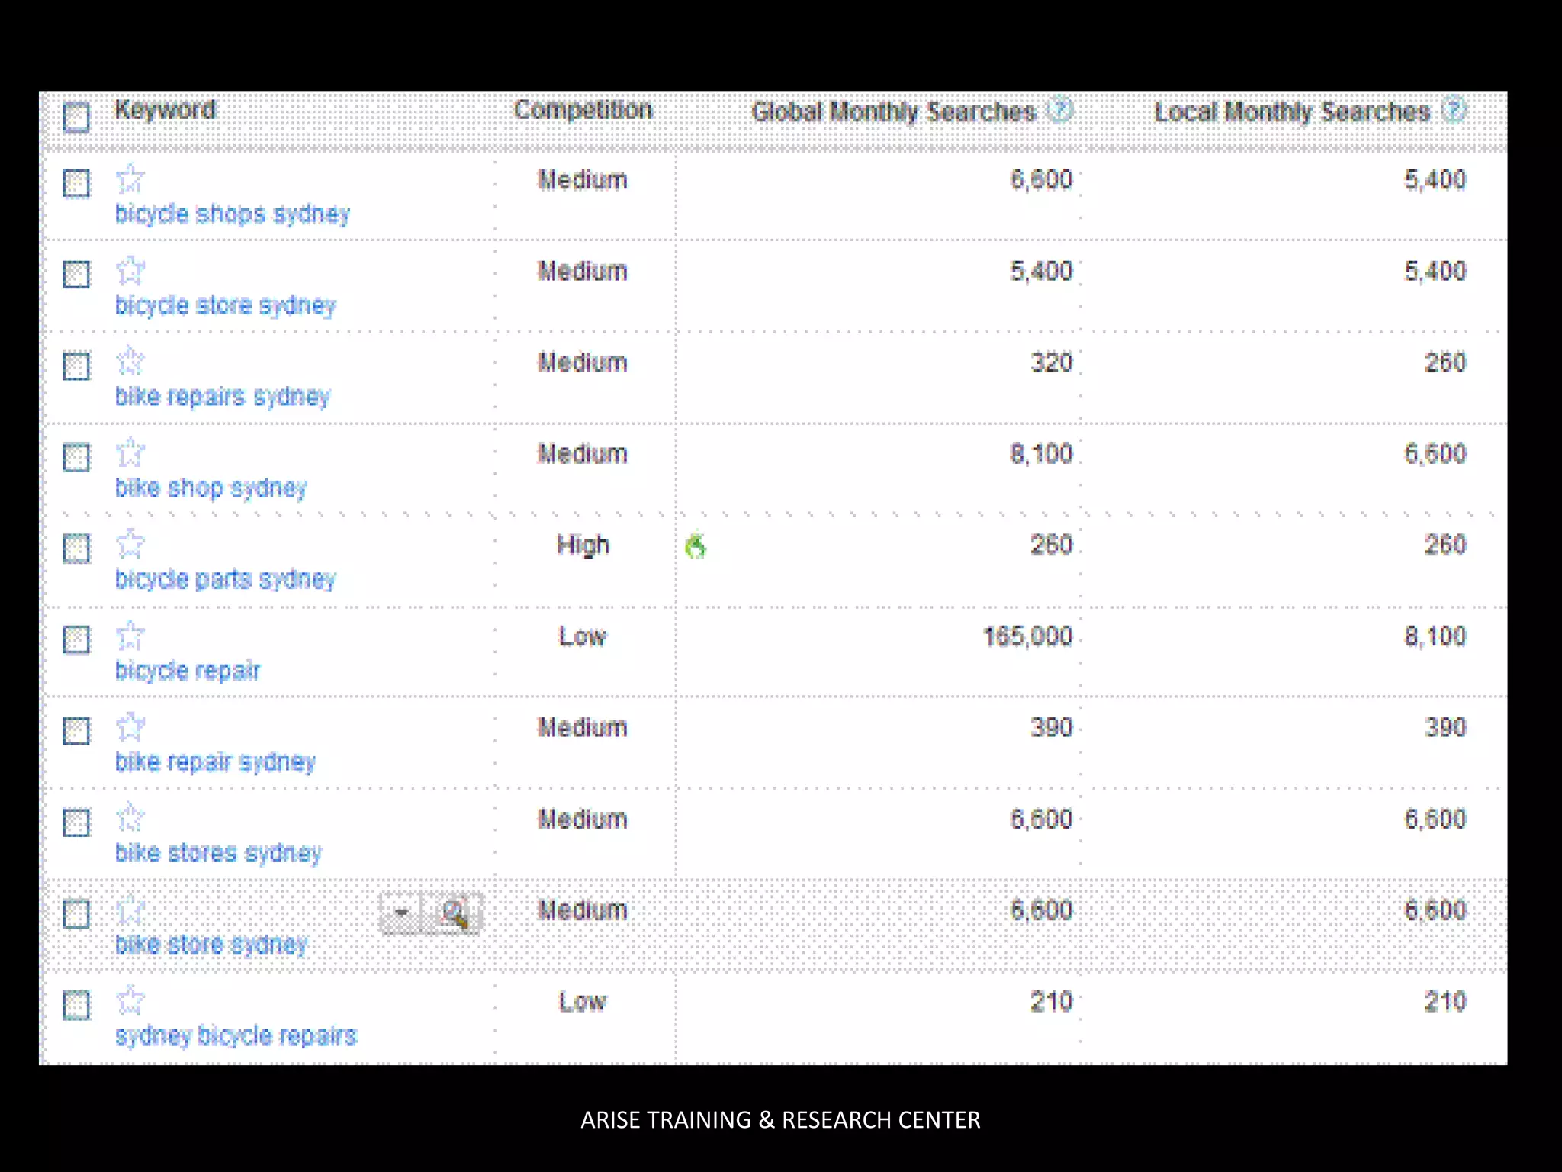The width and height of the screenshot is (1562, 1172).
Task: Click magnifier icon beside 'bike store sydney'
Action: point(455,913)
